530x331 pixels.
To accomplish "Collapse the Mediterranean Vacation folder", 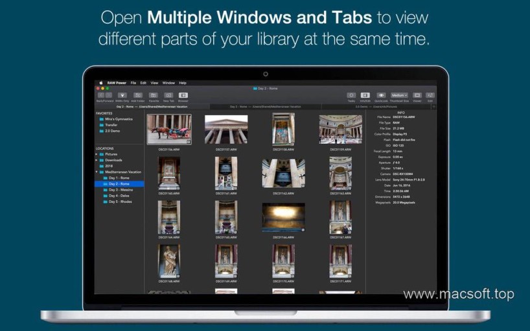I will pos(98,172).
